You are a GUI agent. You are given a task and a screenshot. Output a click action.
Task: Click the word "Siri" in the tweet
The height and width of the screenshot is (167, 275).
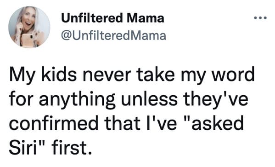point(22,147)
